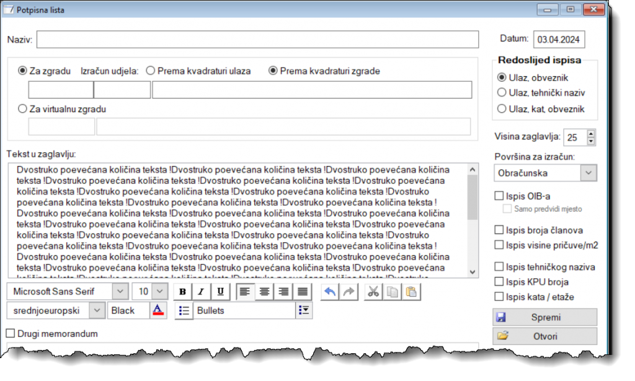This screenshot has width=635, height=381.
Task: Click the Otvori button
Action: tap(544, 336)
